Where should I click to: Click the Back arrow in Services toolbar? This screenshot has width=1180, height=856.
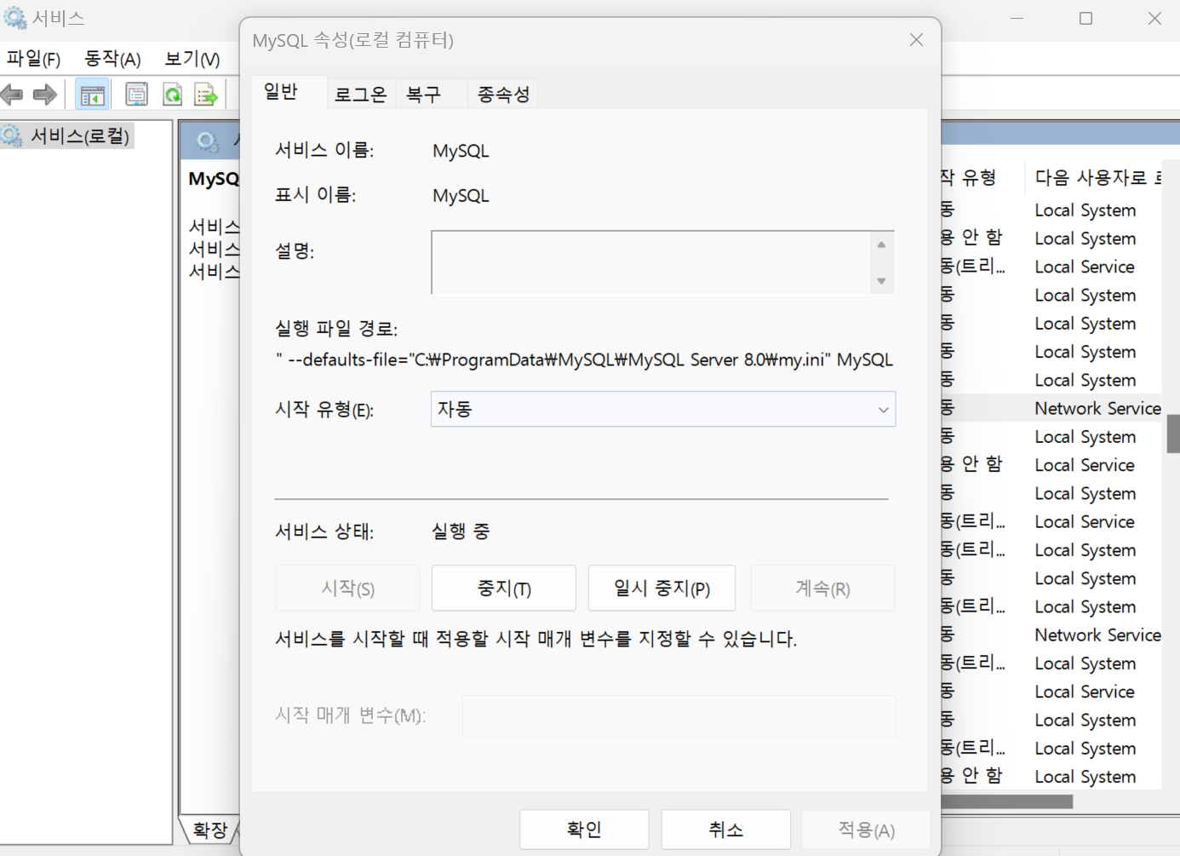12,95
